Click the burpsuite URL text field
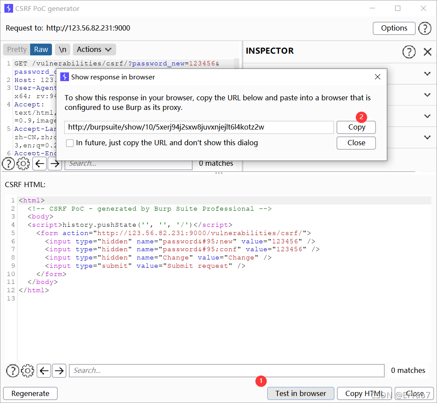The image size is (437, 403). pyautogui.click(x=199, y=127)
